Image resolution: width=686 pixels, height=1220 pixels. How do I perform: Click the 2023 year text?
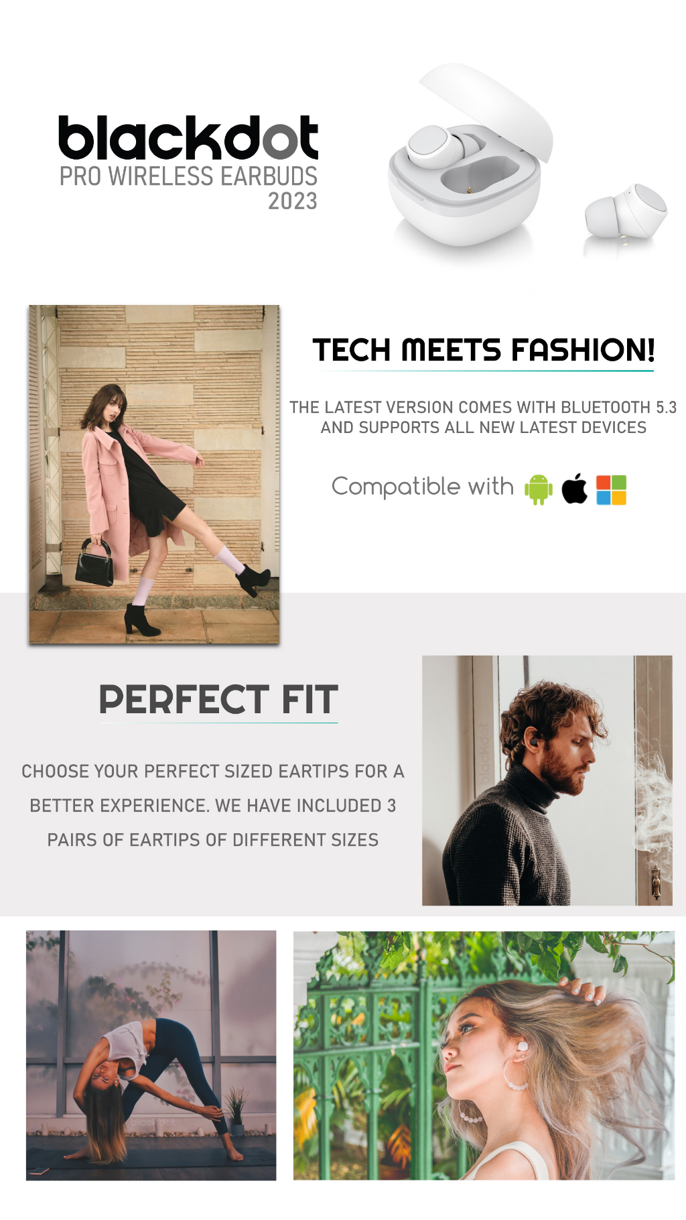[x=293, y=201]
